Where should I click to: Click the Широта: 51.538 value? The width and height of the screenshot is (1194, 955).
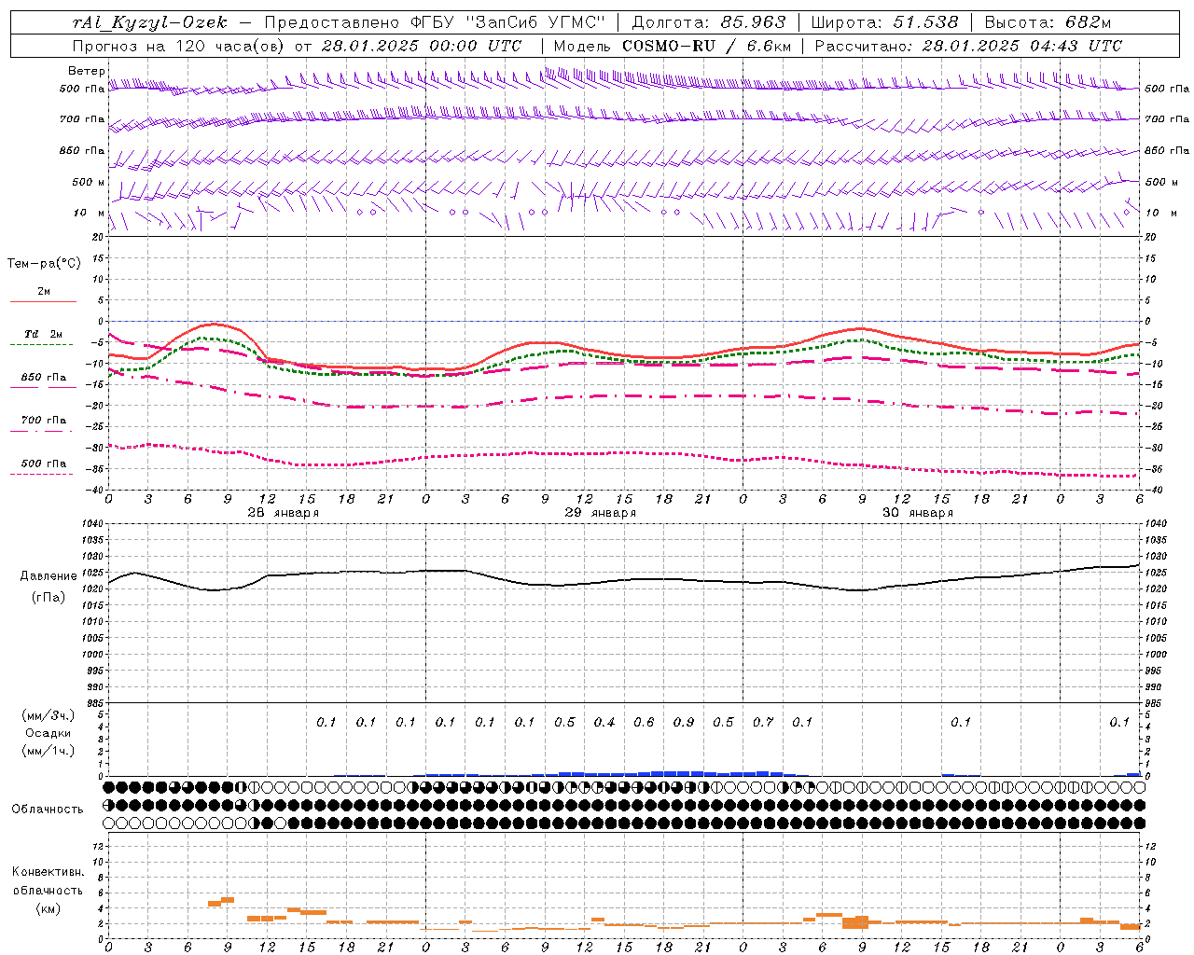coord(884,22)
